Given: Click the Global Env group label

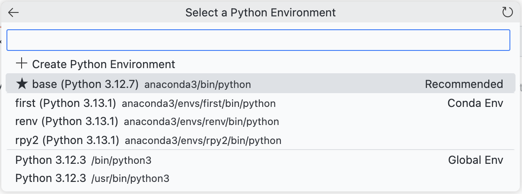Looking at the screenshot, I should [475, 160].
